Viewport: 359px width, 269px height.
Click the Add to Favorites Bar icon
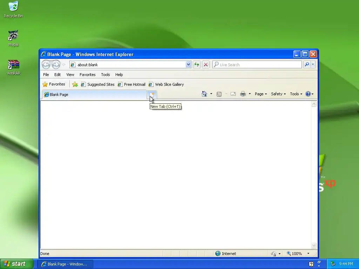pos(75,84)
